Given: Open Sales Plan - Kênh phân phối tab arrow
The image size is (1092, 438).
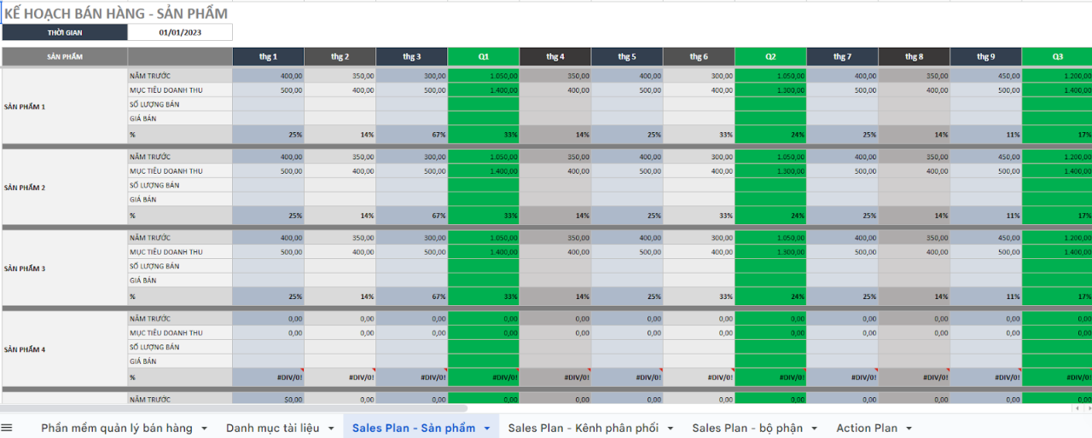Looking at the screenshot, I should [671, 429].
